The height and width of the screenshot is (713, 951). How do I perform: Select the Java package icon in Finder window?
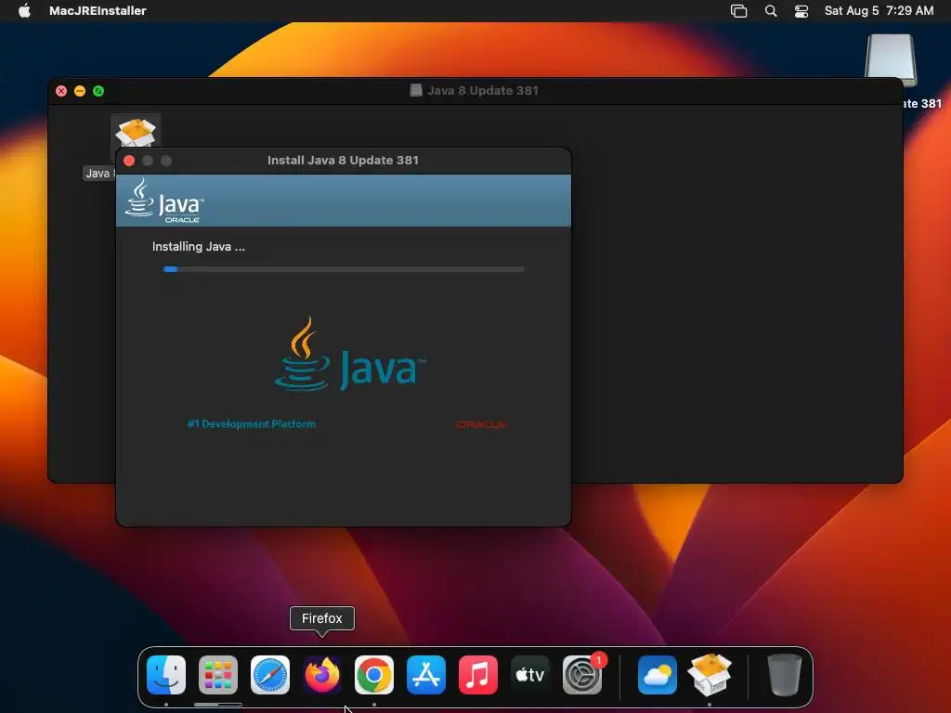click(x=136, y=131)
